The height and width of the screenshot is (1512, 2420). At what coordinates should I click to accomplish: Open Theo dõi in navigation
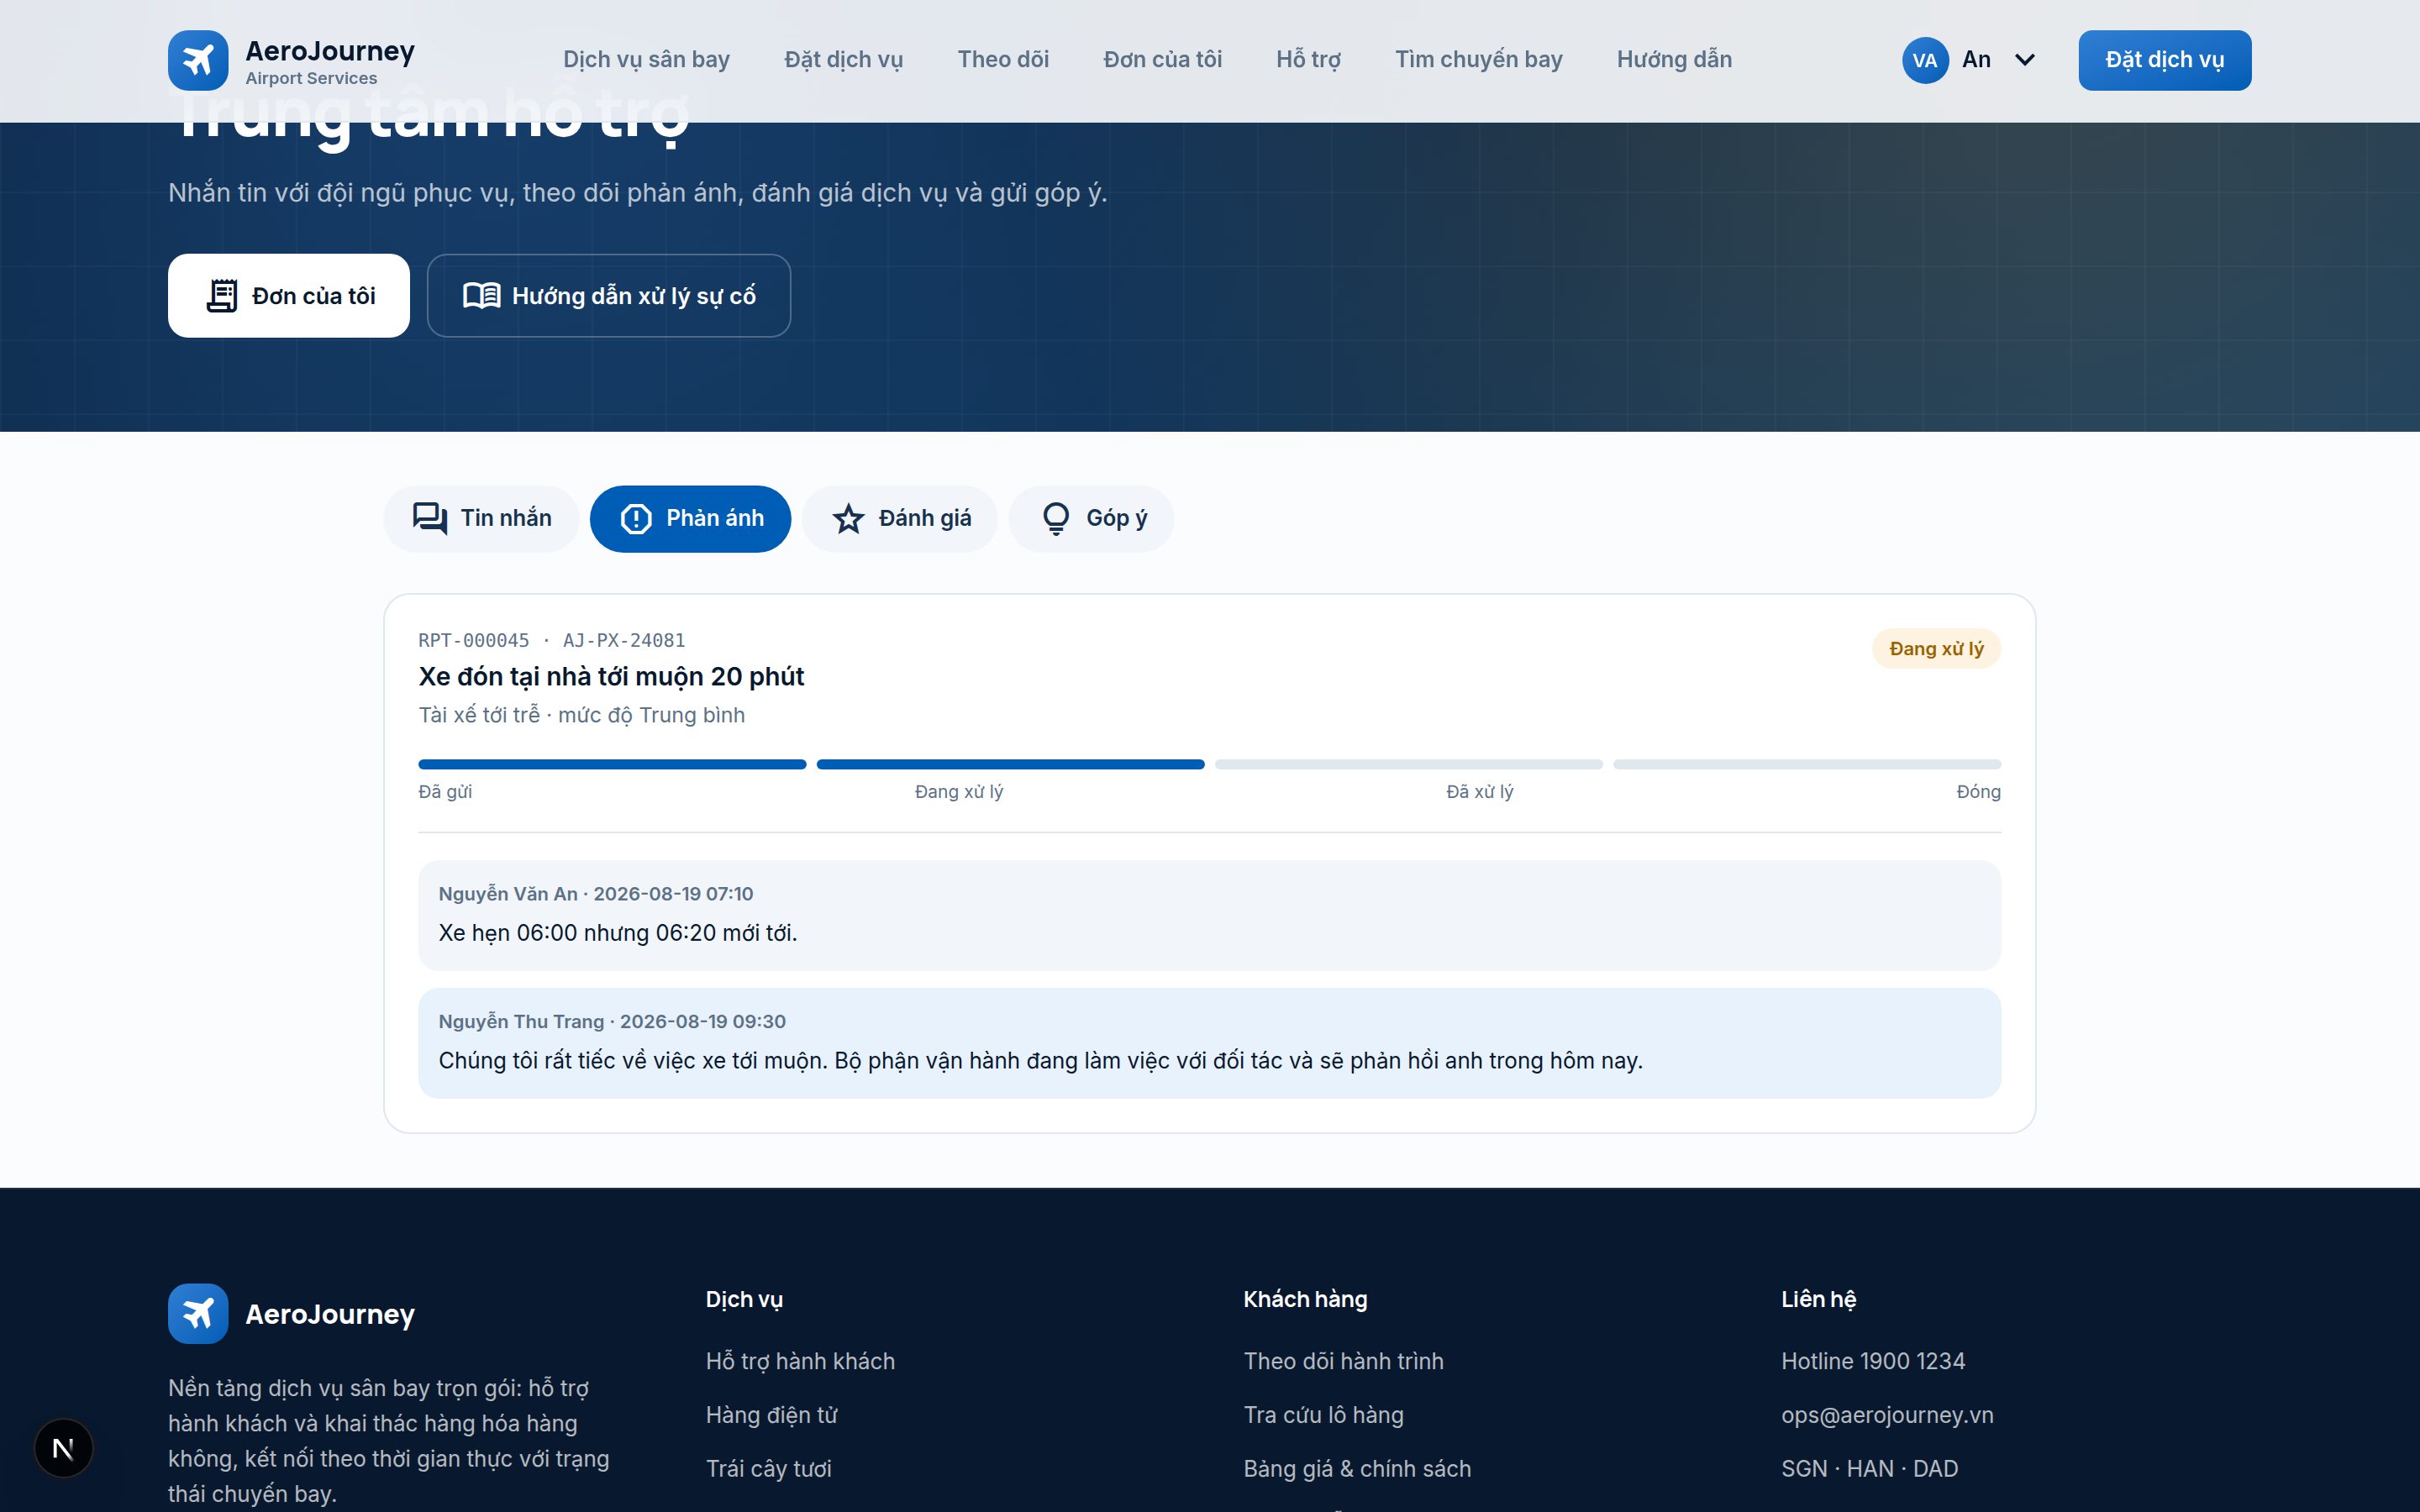(1003, 60)
